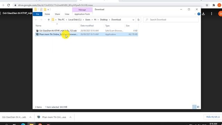Open downloaded Gói GiaoDien .seb item
The width and height of the screenshot is (222, 125).
click(14, 117)
